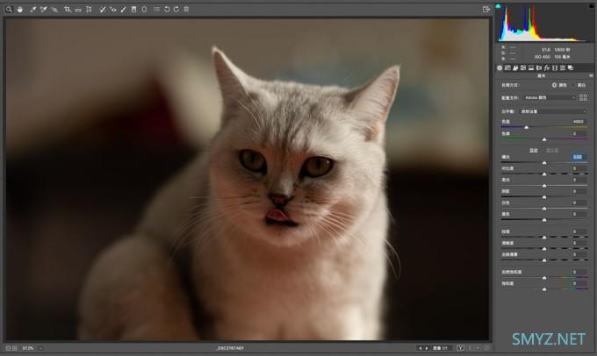Select the Zoom tool
The image size is (597, 356).
click(9, 9)
